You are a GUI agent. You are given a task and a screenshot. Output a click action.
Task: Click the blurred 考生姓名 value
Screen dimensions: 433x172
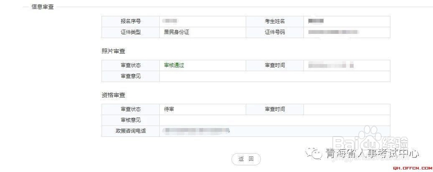click(x=316, y=21)
